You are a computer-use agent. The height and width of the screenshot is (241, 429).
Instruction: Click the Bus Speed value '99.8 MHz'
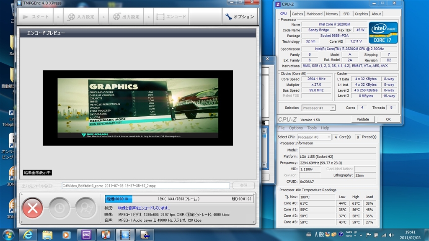click(316, 90)
